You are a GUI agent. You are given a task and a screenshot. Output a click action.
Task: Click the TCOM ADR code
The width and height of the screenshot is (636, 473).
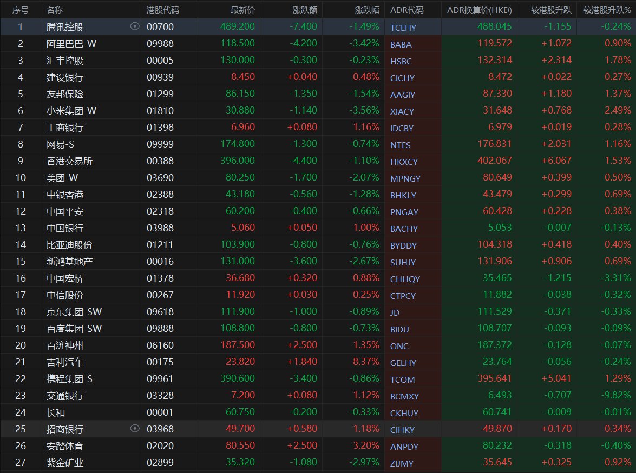click(x=401, y=379)
